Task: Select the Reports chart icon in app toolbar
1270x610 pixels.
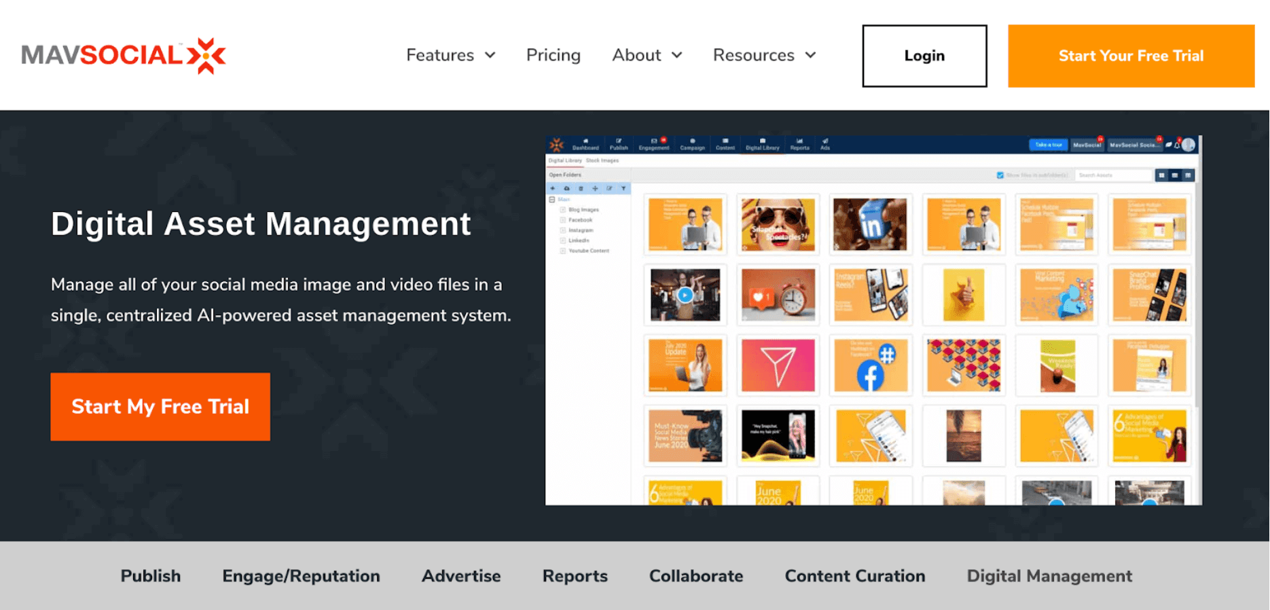Action: [x=799, y=143]
